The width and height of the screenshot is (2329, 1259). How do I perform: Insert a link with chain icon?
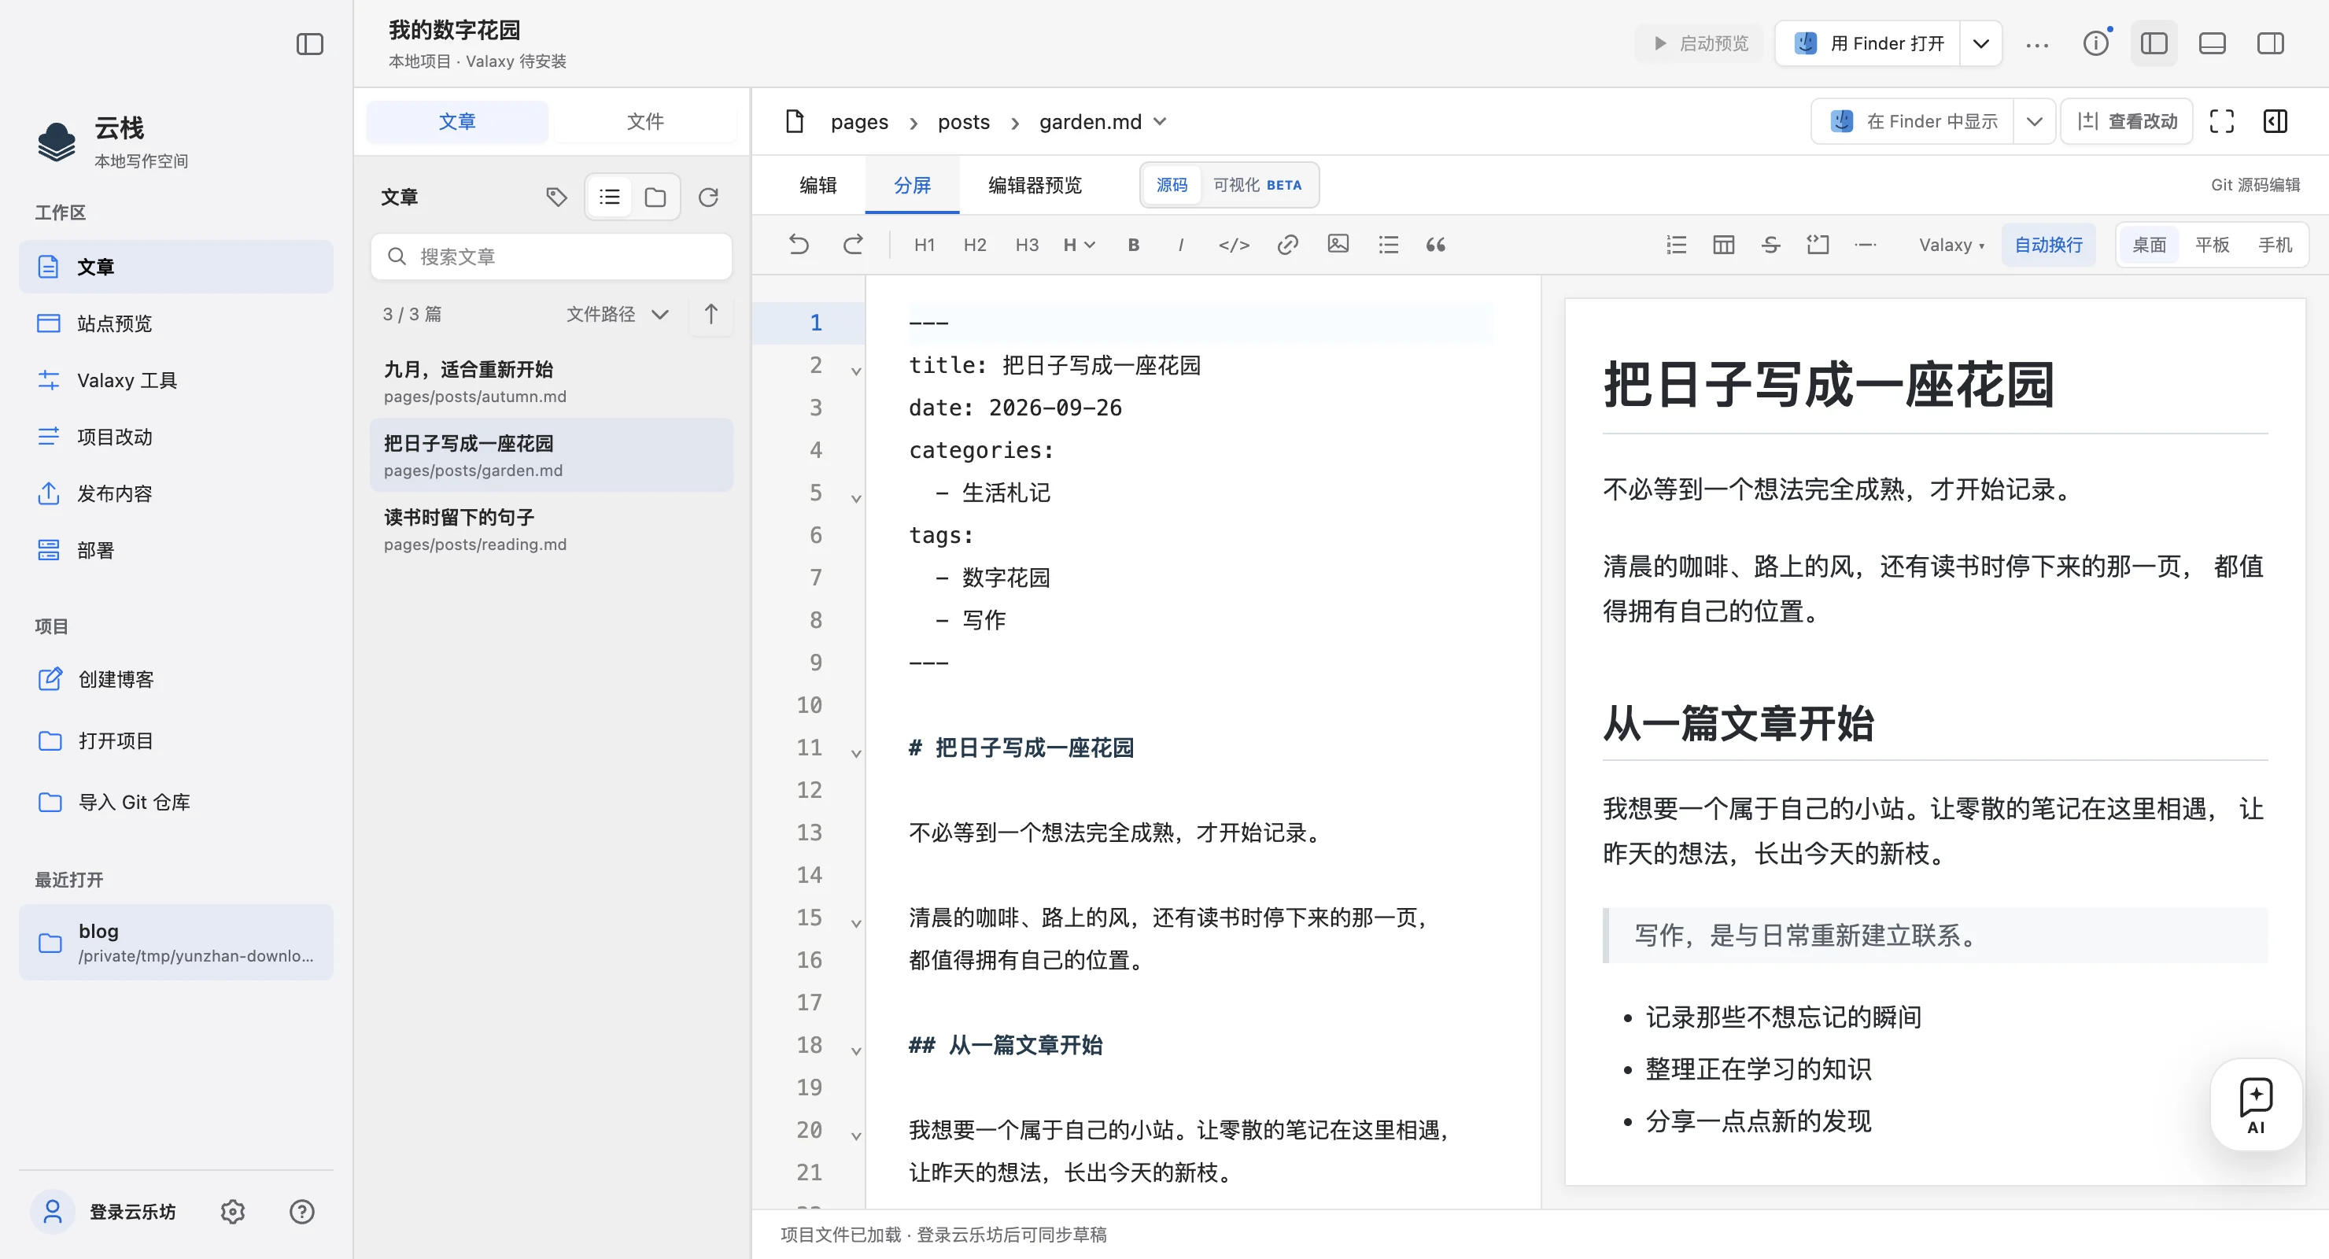[x=1287, y=244]
